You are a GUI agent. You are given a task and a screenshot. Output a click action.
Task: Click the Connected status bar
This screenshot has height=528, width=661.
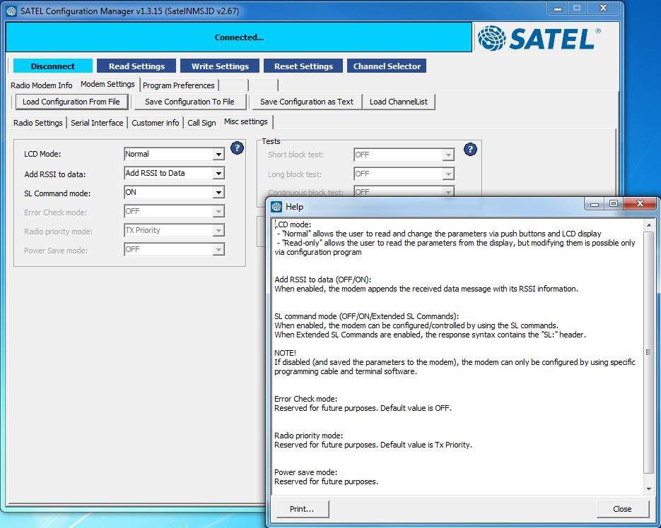(x=239, y=37)
